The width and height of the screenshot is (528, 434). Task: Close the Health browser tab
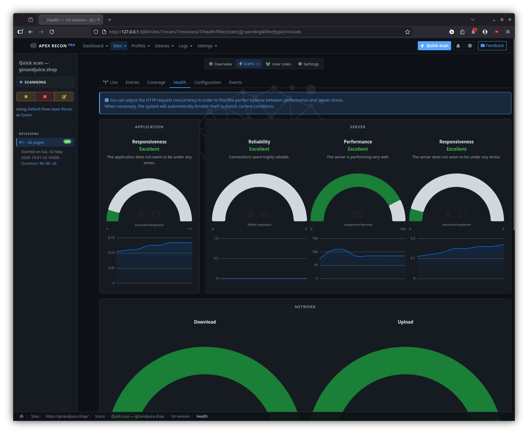coord(99,20)
